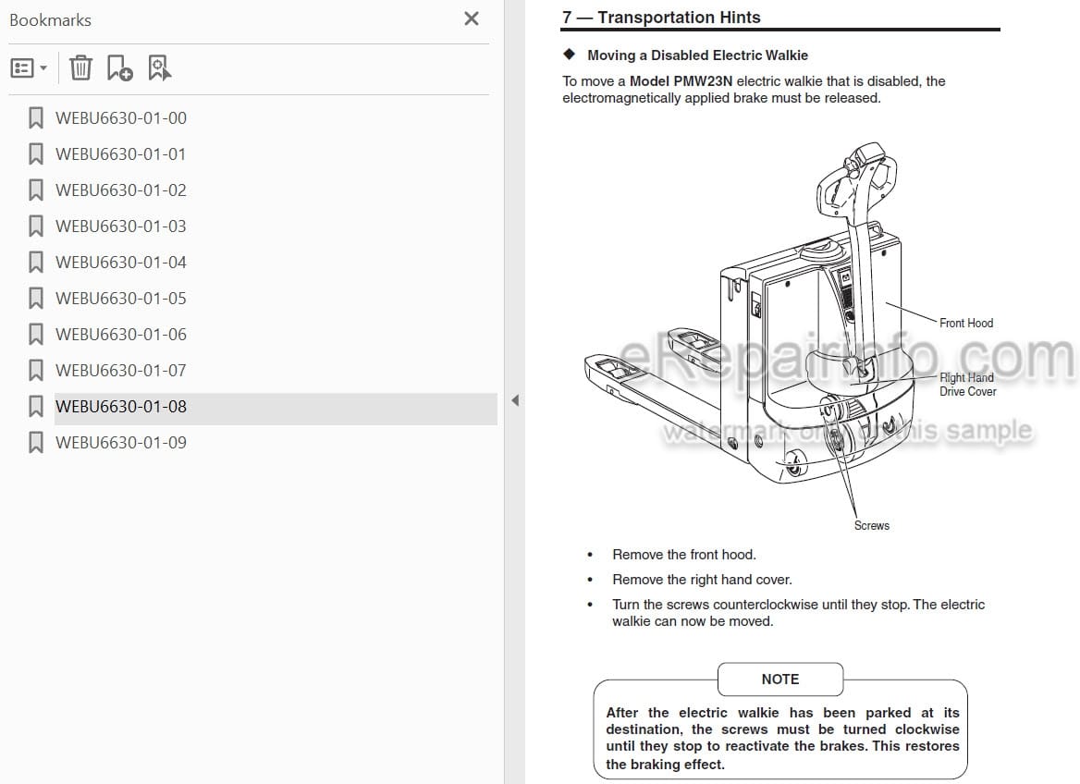This screenshot has height=784, width=1080.
Task: Click the bookmark icon beside WEBU6630-01-07
Action: [36, 370]
